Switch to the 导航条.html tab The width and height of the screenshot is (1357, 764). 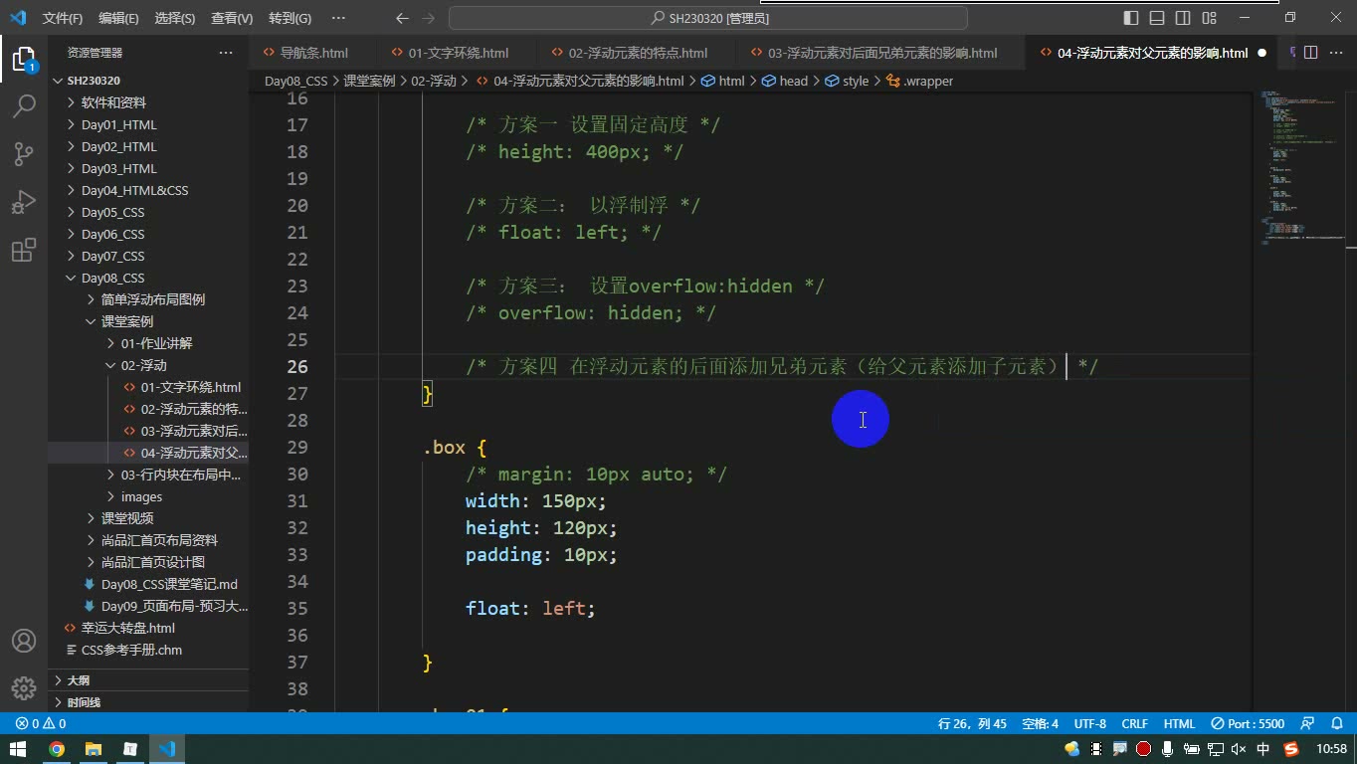coord(311,53)
